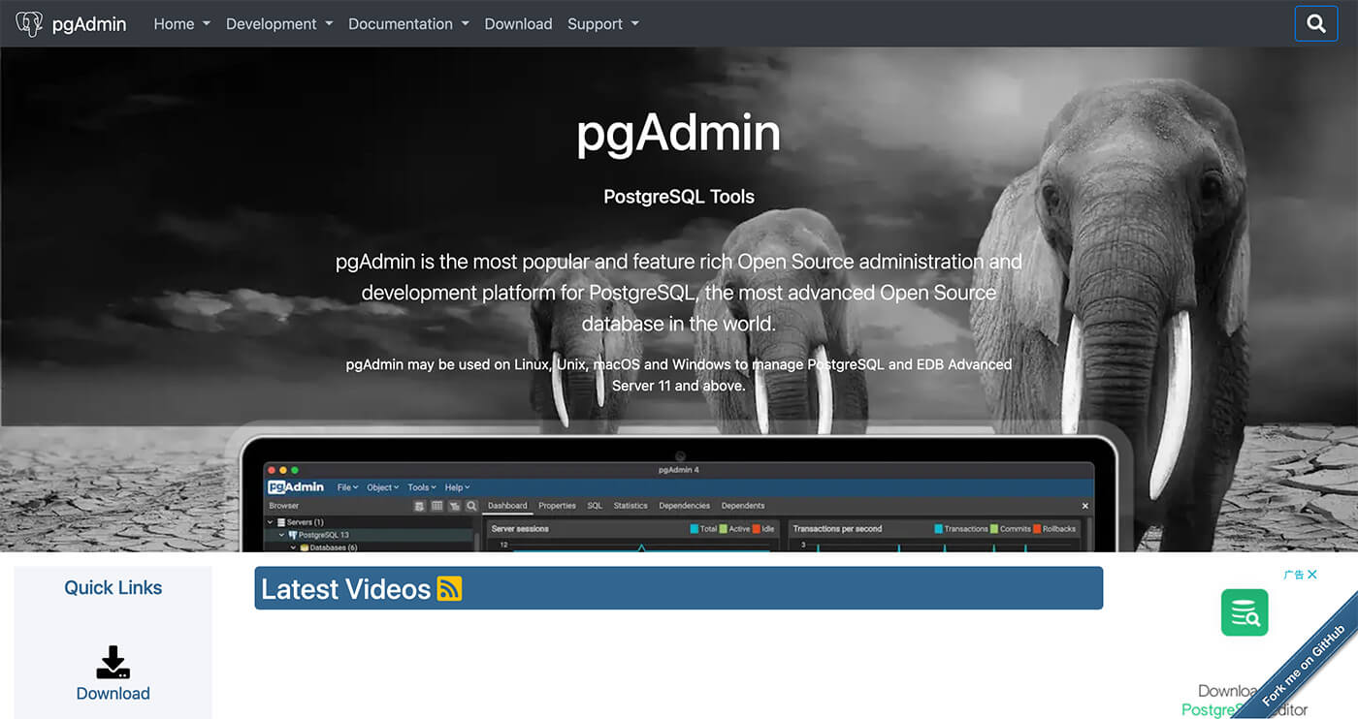Image resolution: width=1358 pixels, height=719 pixels.
Task: Click the Transactions per second chart title
Action: coord(837,529)
